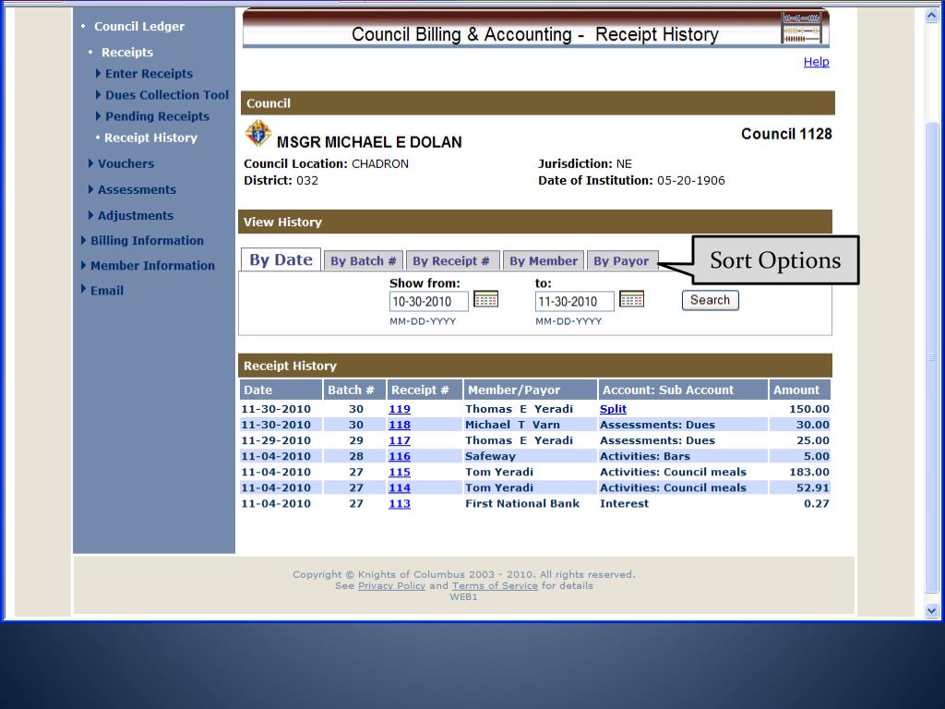Open the Receipt History sidebar link
Screen dimensions: 945x709
click(150, 138)
